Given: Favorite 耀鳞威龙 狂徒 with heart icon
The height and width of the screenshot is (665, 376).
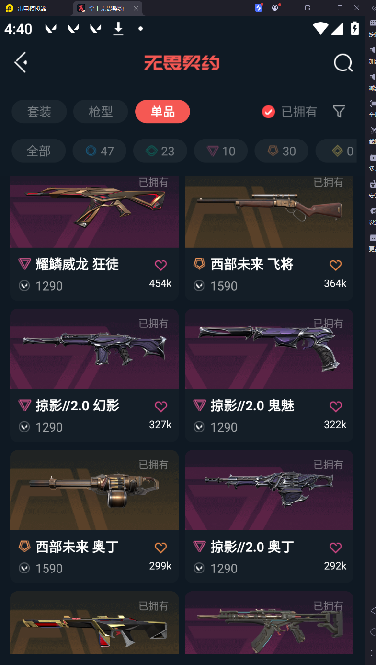Looking at the screenshot, I should coord(161,265).
